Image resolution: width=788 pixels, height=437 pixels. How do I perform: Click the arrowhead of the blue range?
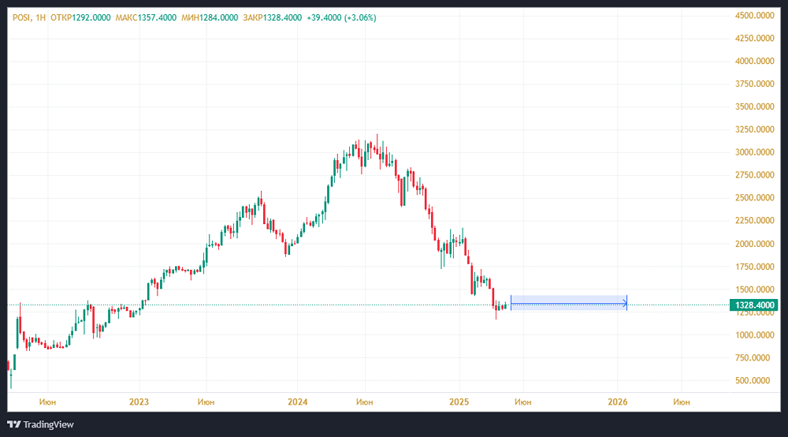tap(626, 302)
